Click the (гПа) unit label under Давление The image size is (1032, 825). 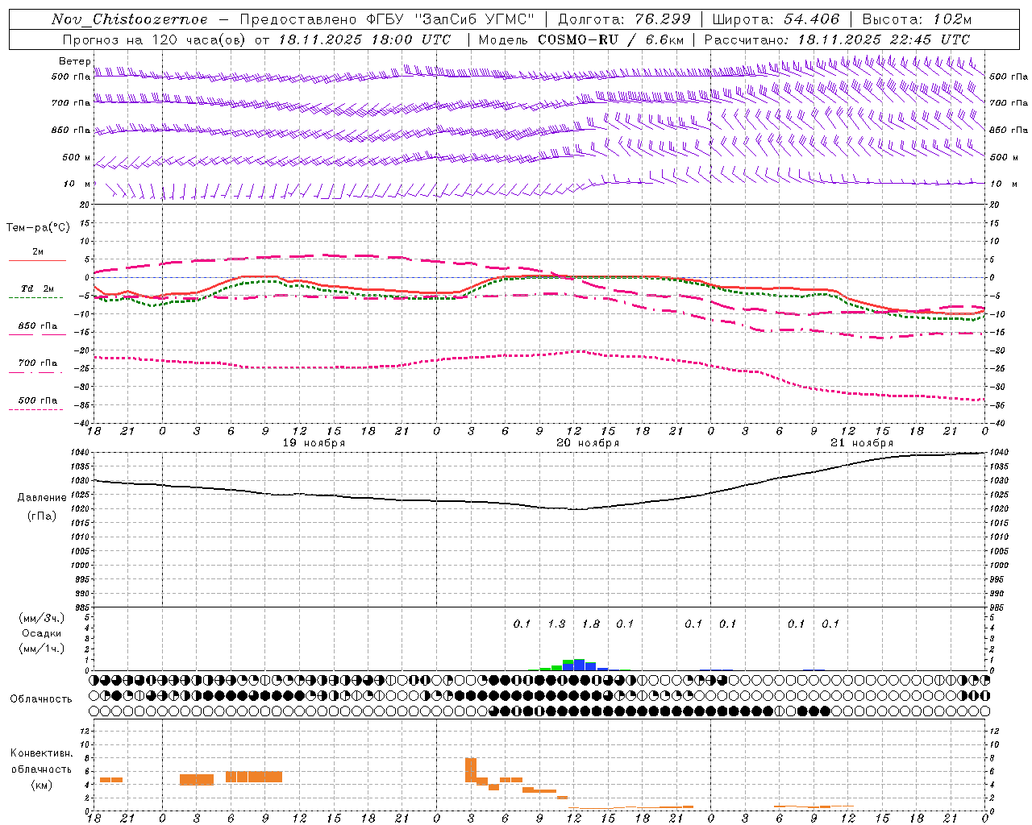[42, 516]
